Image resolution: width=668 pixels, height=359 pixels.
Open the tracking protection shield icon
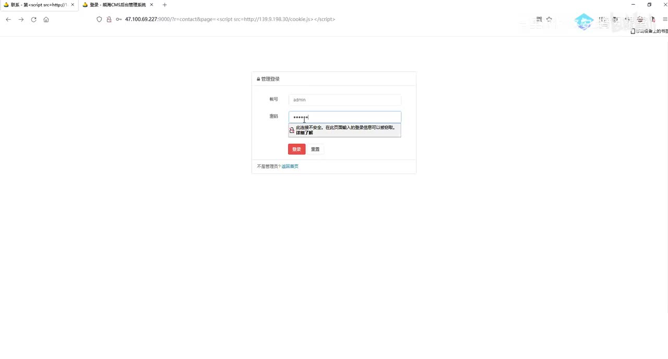click(x=99, y=19)
